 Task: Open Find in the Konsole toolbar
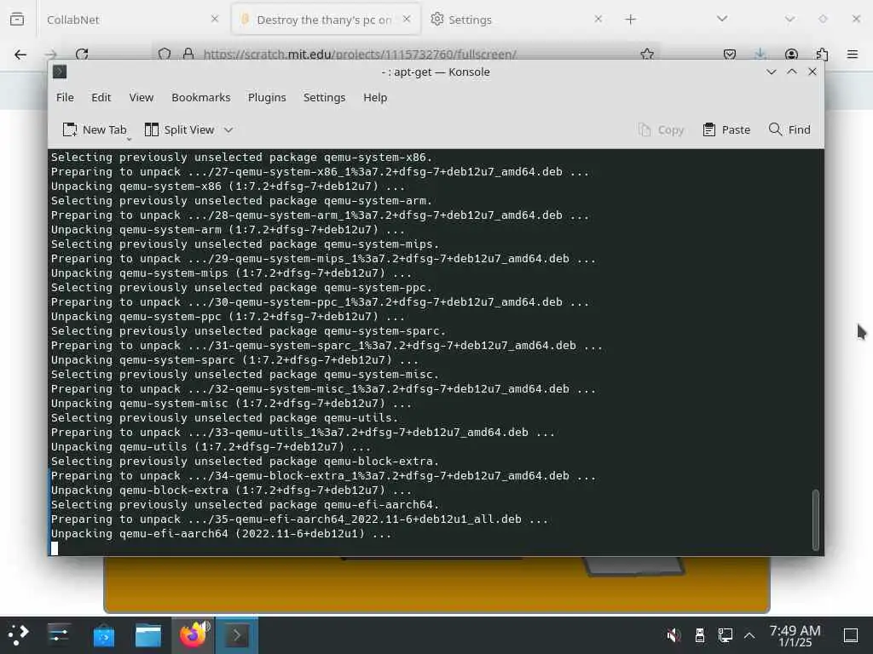tap(789, 129)
